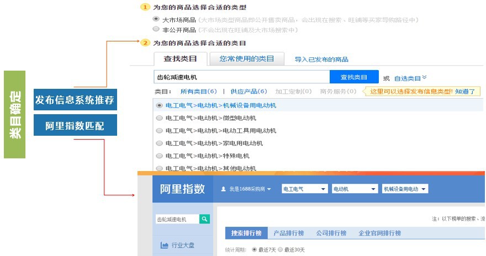This screenshot has width=486, height=256.
Task: Go to 企业官网排行榜 tab
Action: [379, 233]
